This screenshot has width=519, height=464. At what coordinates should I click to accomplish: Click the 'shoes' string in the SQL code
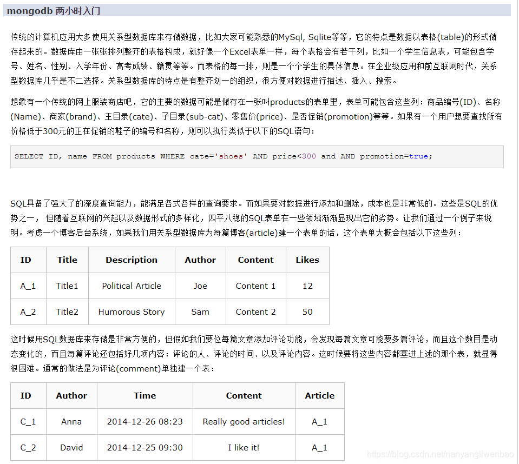point(231,156)
